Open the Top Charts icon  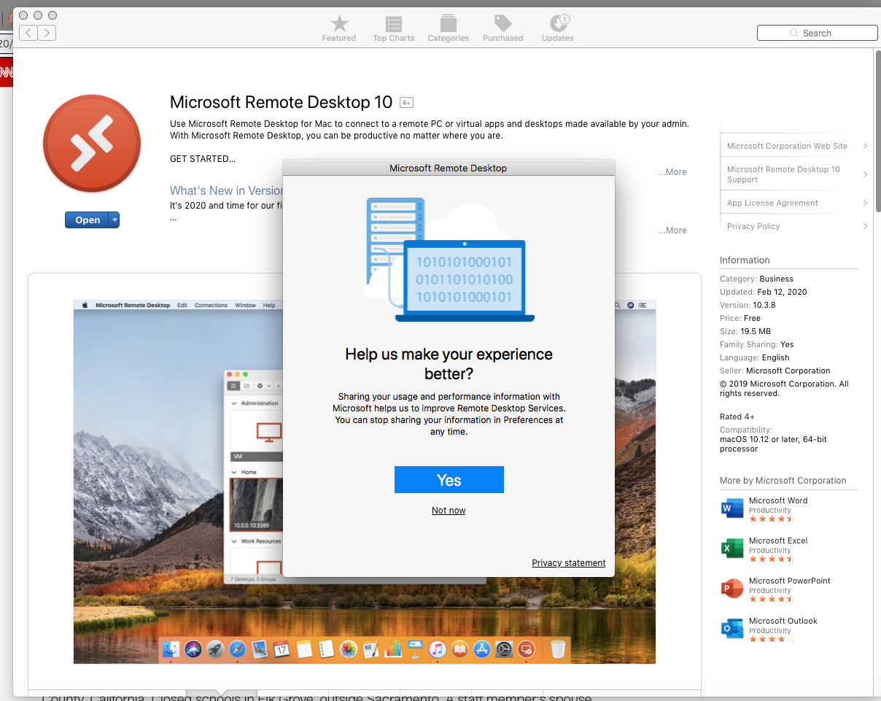click(394, 24)
